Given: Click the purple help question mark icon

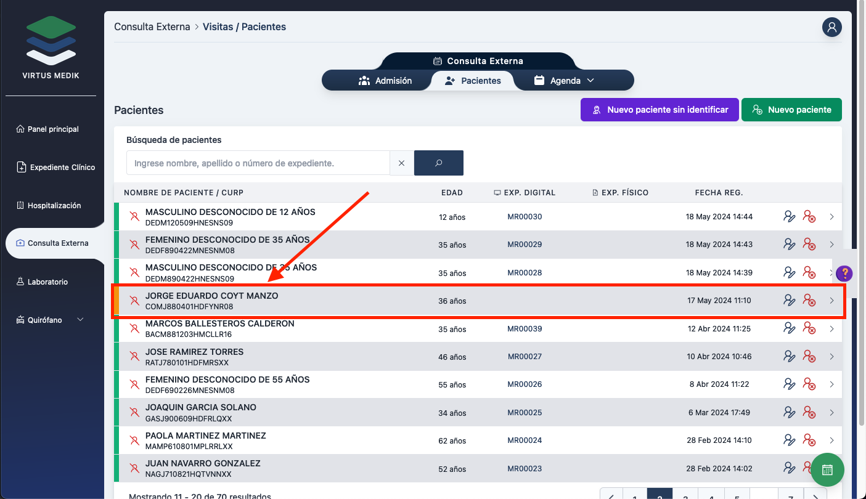Looking at the screenshot, I should [x=844, y=274].
